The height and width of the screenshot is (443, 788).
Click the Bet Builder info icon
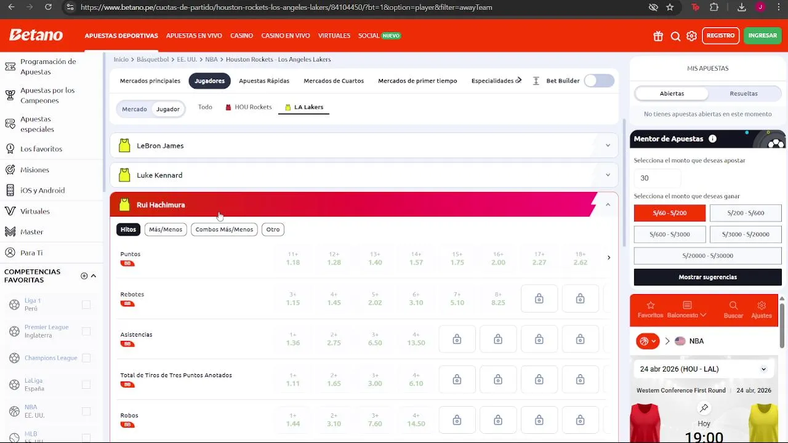click(536, 81)
